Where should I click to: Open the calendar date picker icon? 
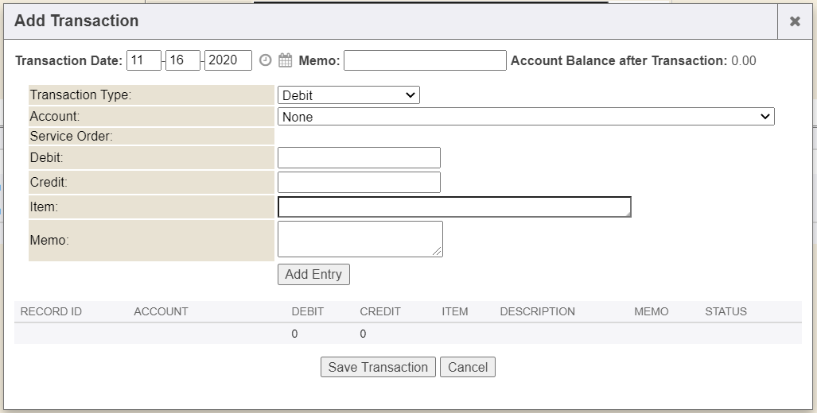click(286, 60)
